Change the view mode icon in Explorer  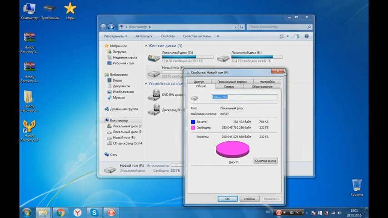[282, 36]
